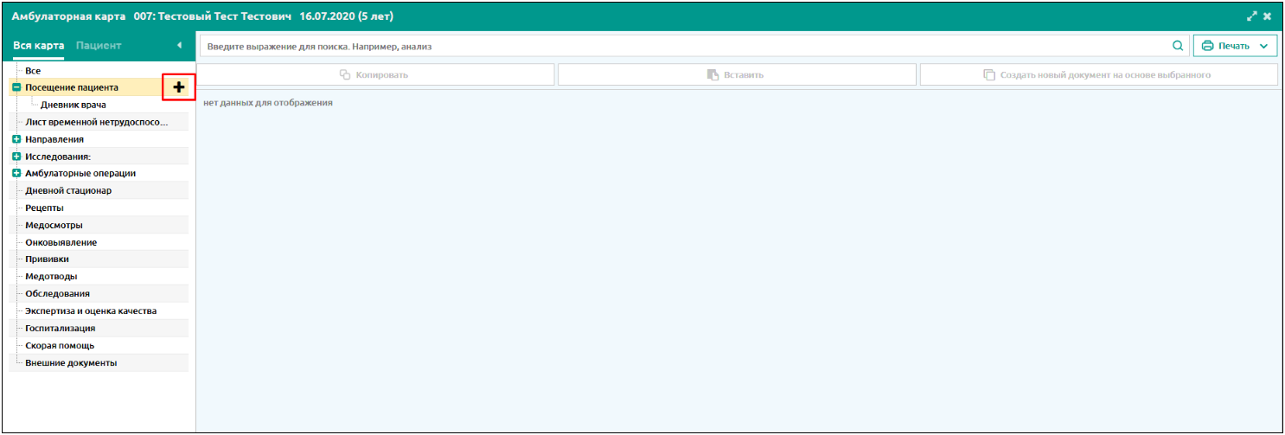Select Дневник врача in the tree
Viewport: 1285px width, 435px height.
coord(74,105)
